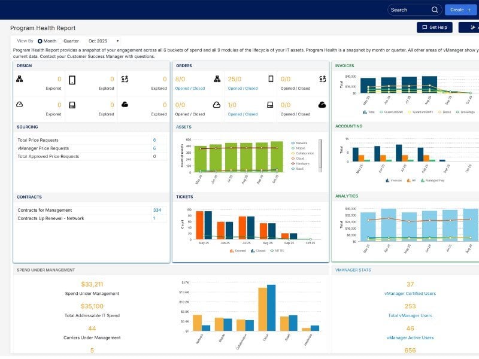Select the Month view radio button
Viewport: 479px width, 359px height.
(40, 41)
